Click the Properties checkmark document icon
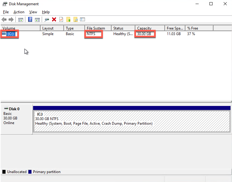The image size is (232, 182). click(x=61, y=19)
